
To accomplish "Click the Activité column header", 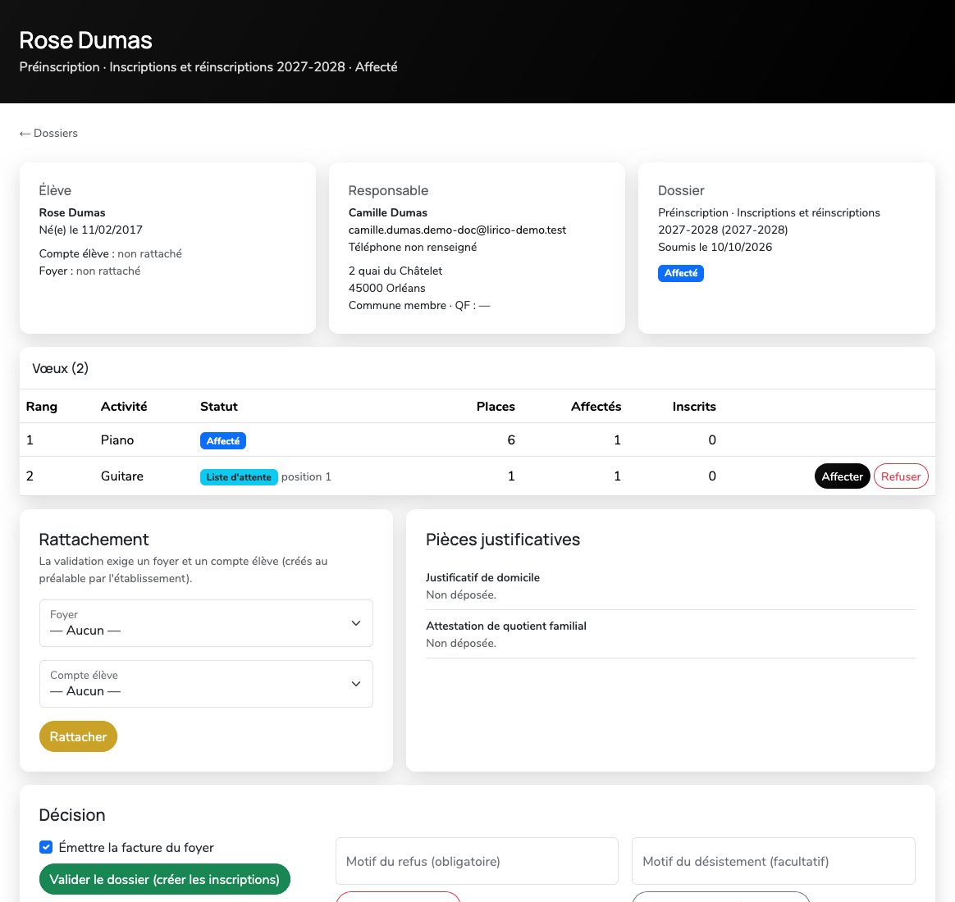I will pos(124,407).
